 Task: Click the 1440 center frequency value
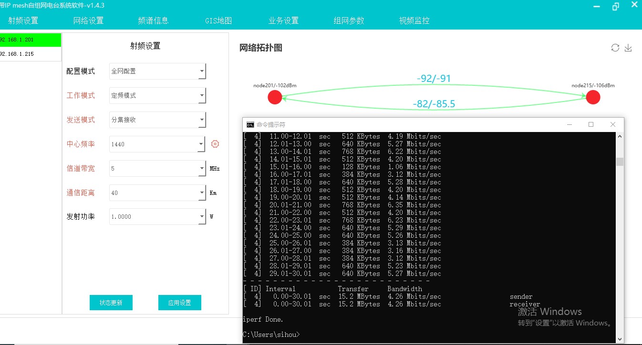(118, 144)
